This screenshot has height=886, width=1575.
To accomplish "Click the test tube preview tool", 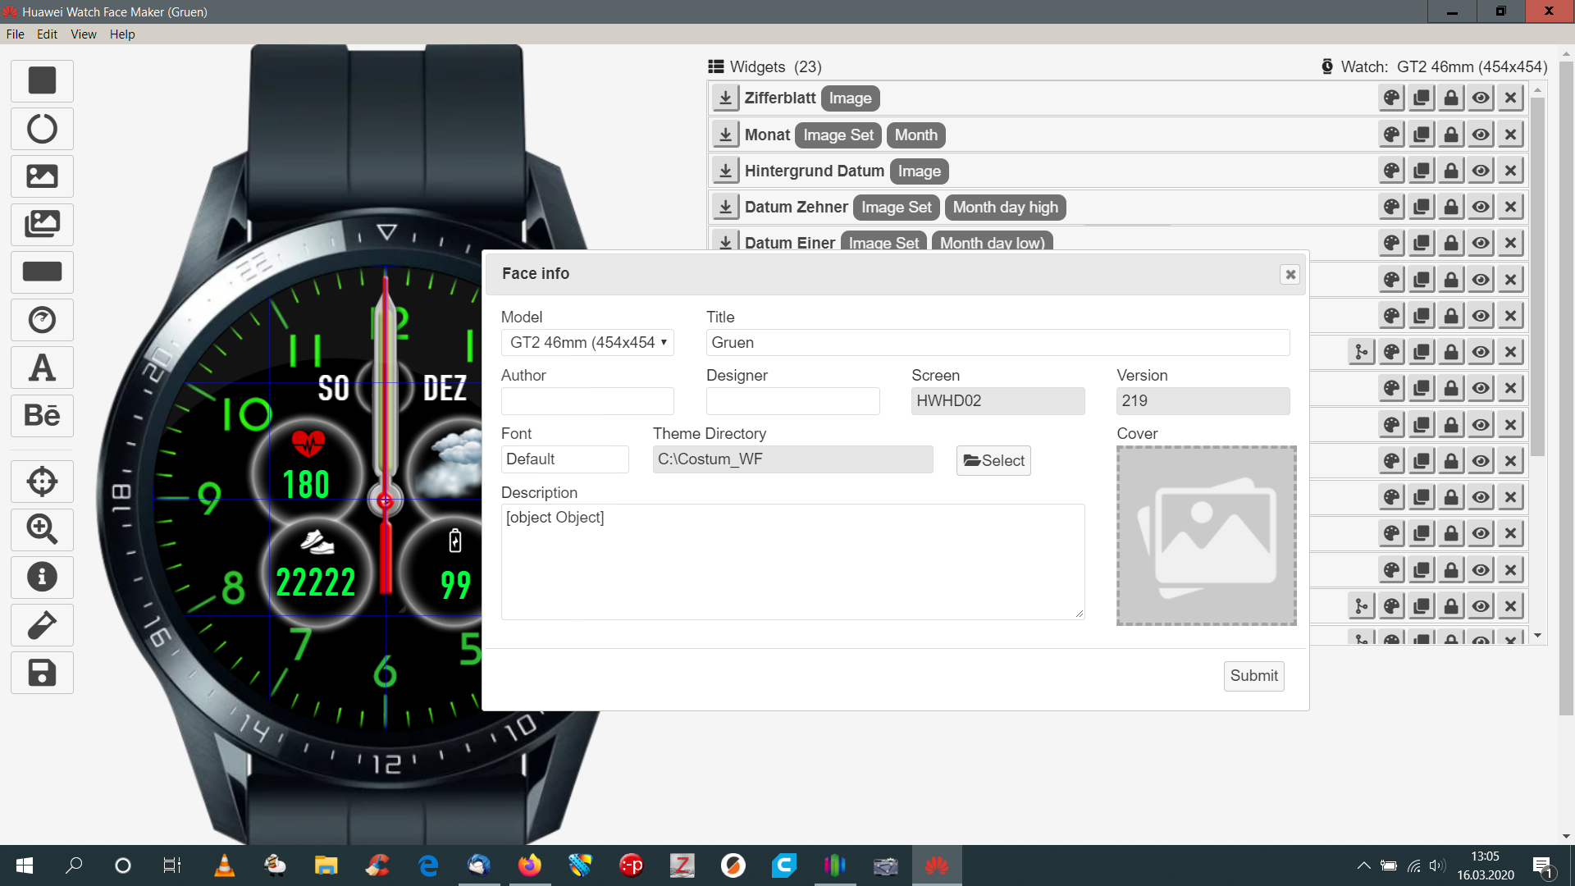I will 42,625.
